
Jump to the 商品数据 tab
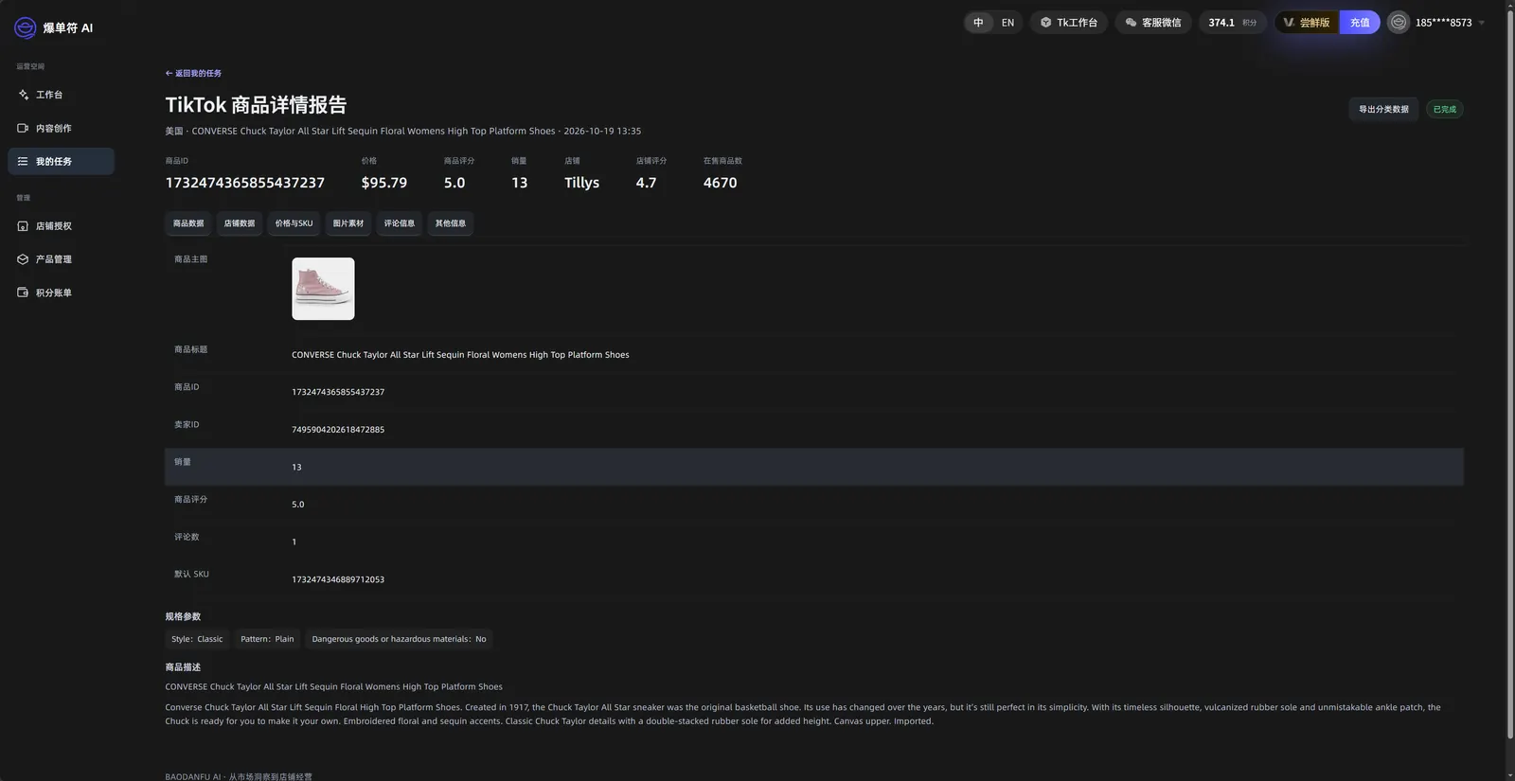[188, 223]
